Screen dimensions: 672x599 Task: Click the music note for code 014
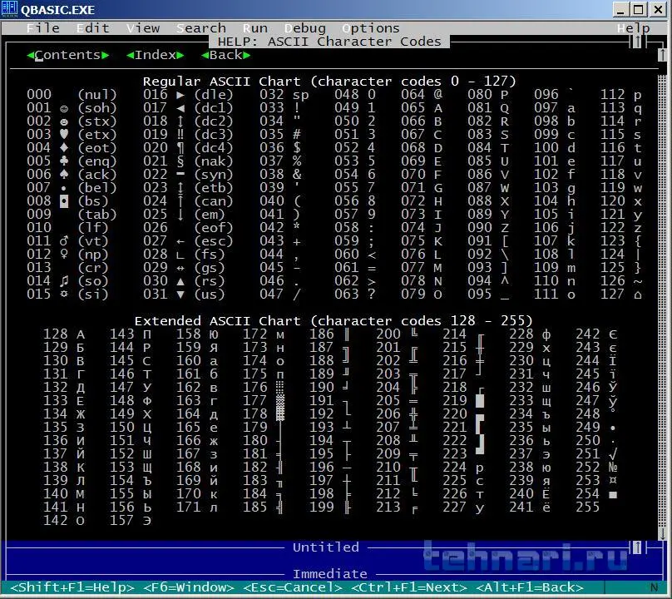pos(64,281)
